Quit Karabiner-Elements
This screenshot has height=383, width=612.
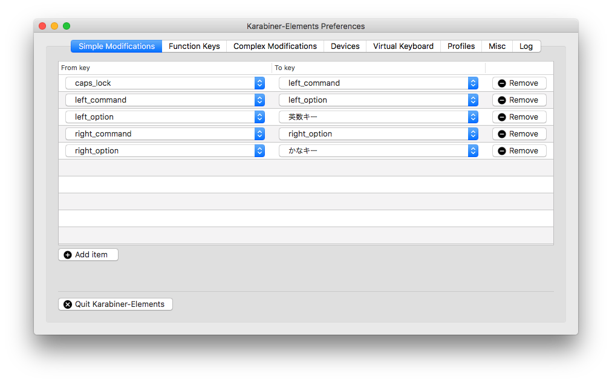point(116,304)
